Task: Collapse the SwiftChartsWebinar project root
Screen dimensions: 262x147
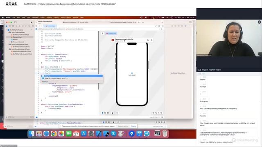Action: [7, 30]
